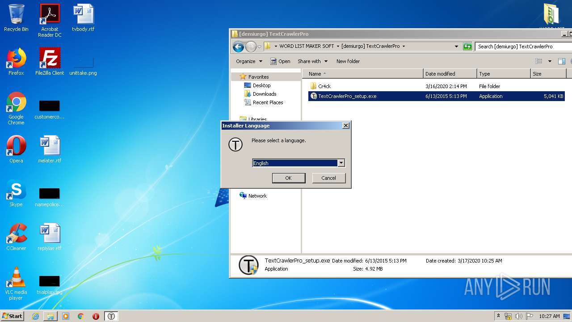Viewport: 572px width, 322px height.
Task: Select Libraries in navigation pane
Action: click(x=257, y=119)
